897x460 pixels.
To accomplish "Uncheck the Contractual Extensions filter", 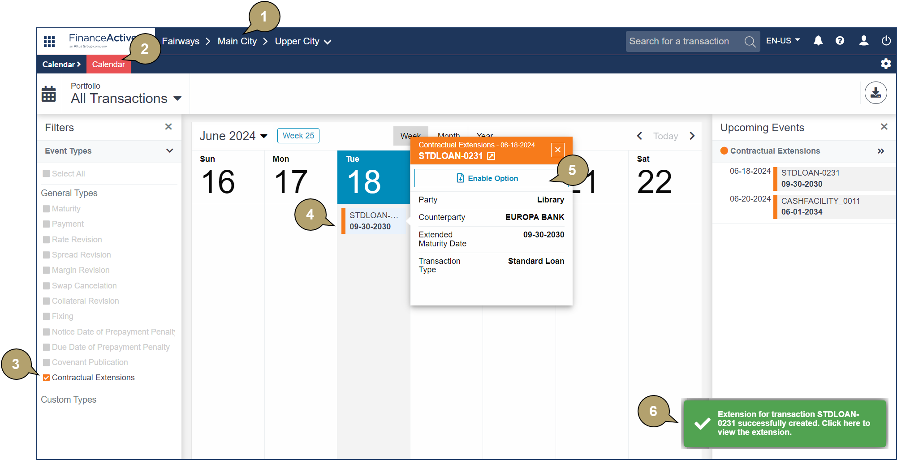I will [46, 378].
